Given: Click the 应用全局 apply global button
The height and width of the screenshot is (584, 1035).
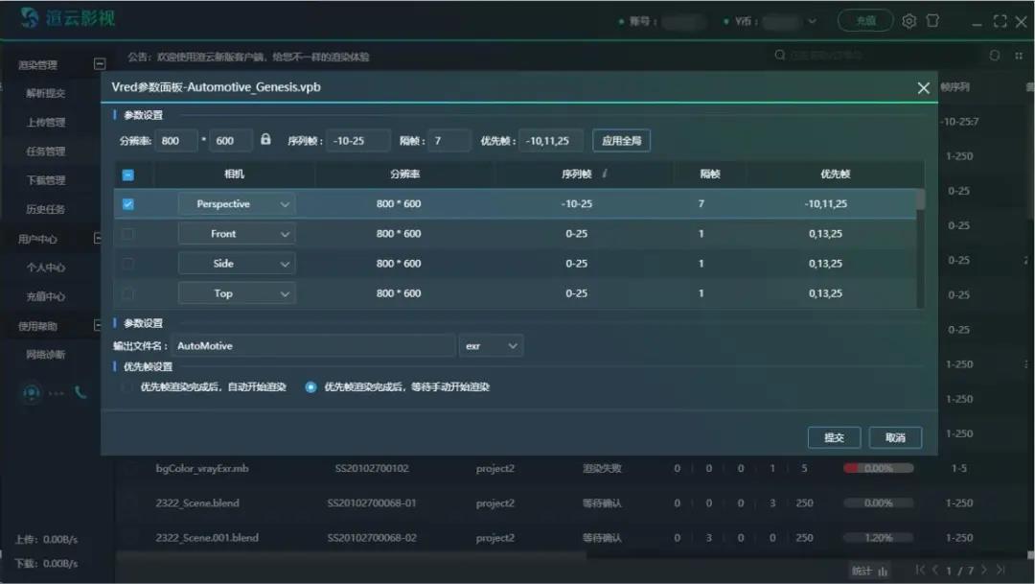Looking at the screenshot, I should pos(621,141).
